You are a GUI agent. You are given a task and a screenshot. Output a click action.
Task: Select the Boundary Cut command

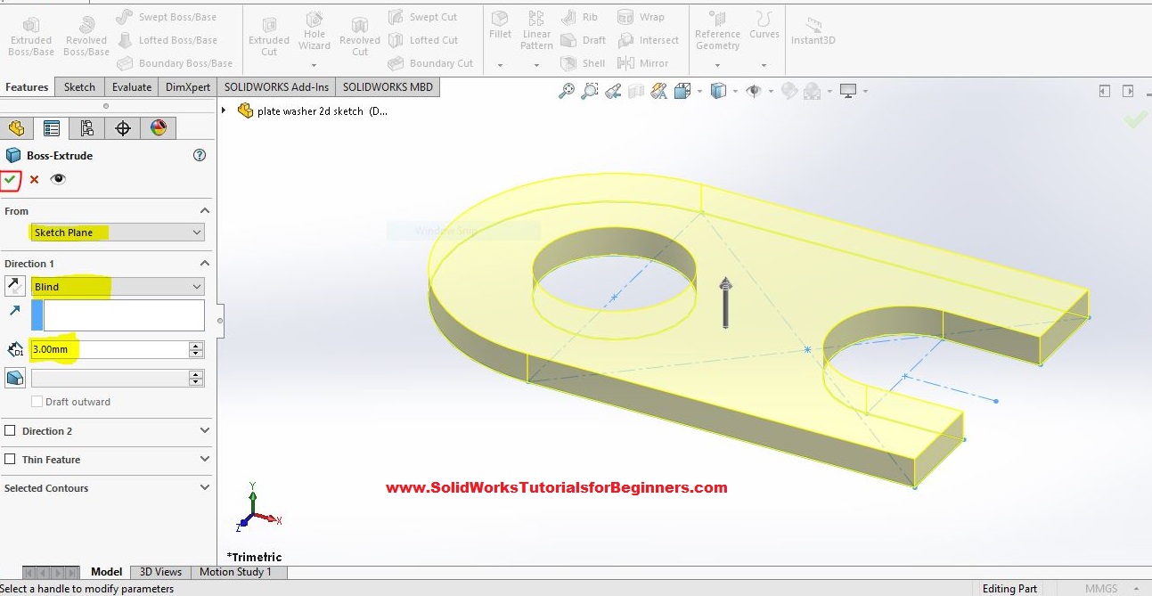(x=430, y=63)
